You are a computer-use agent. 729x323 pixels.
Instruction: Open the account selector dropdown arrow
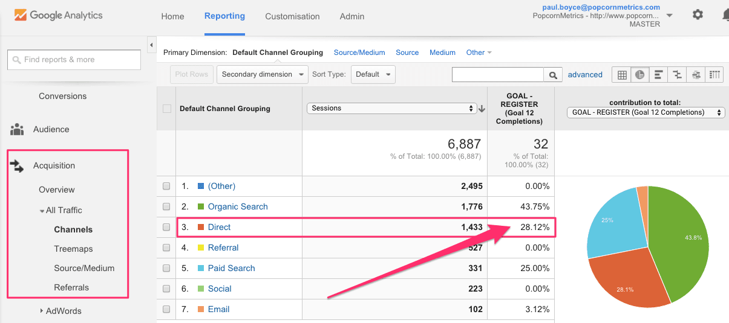[x=669, y=15]
